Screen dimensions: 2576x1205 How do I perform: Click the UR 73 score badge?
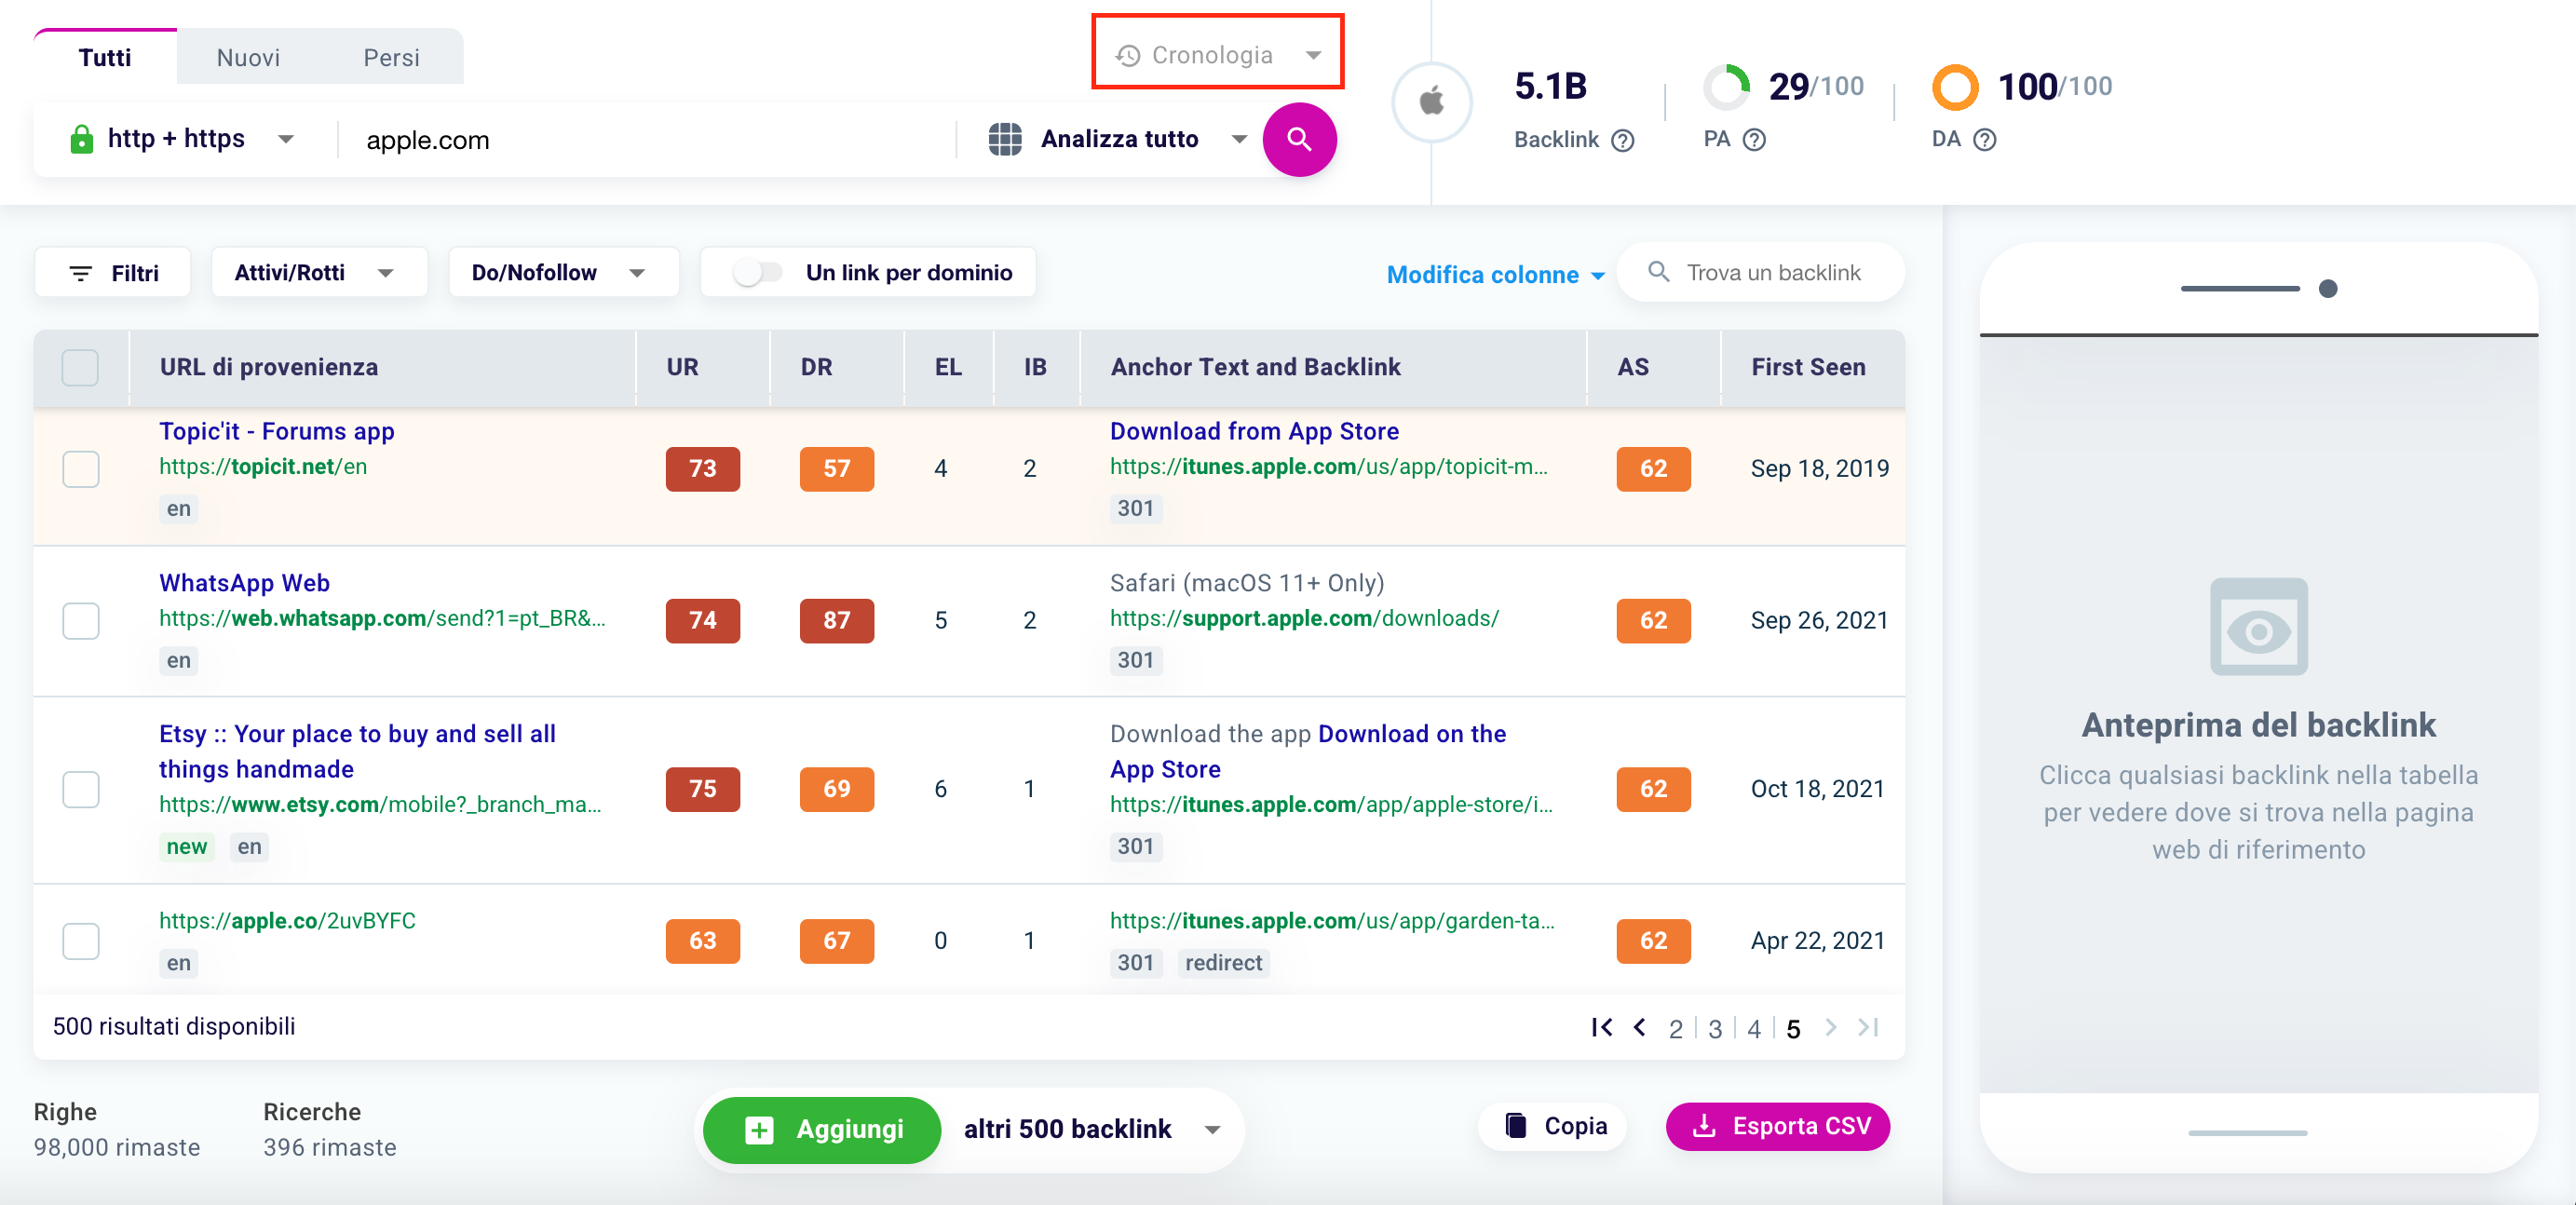pyautogui.click(x=703, y=468)
